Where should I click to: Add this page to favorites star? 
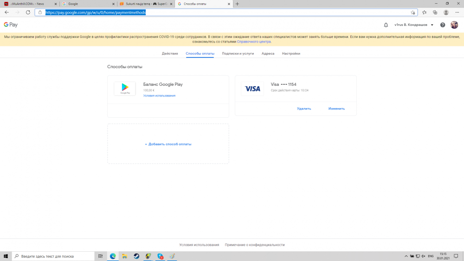413,13
